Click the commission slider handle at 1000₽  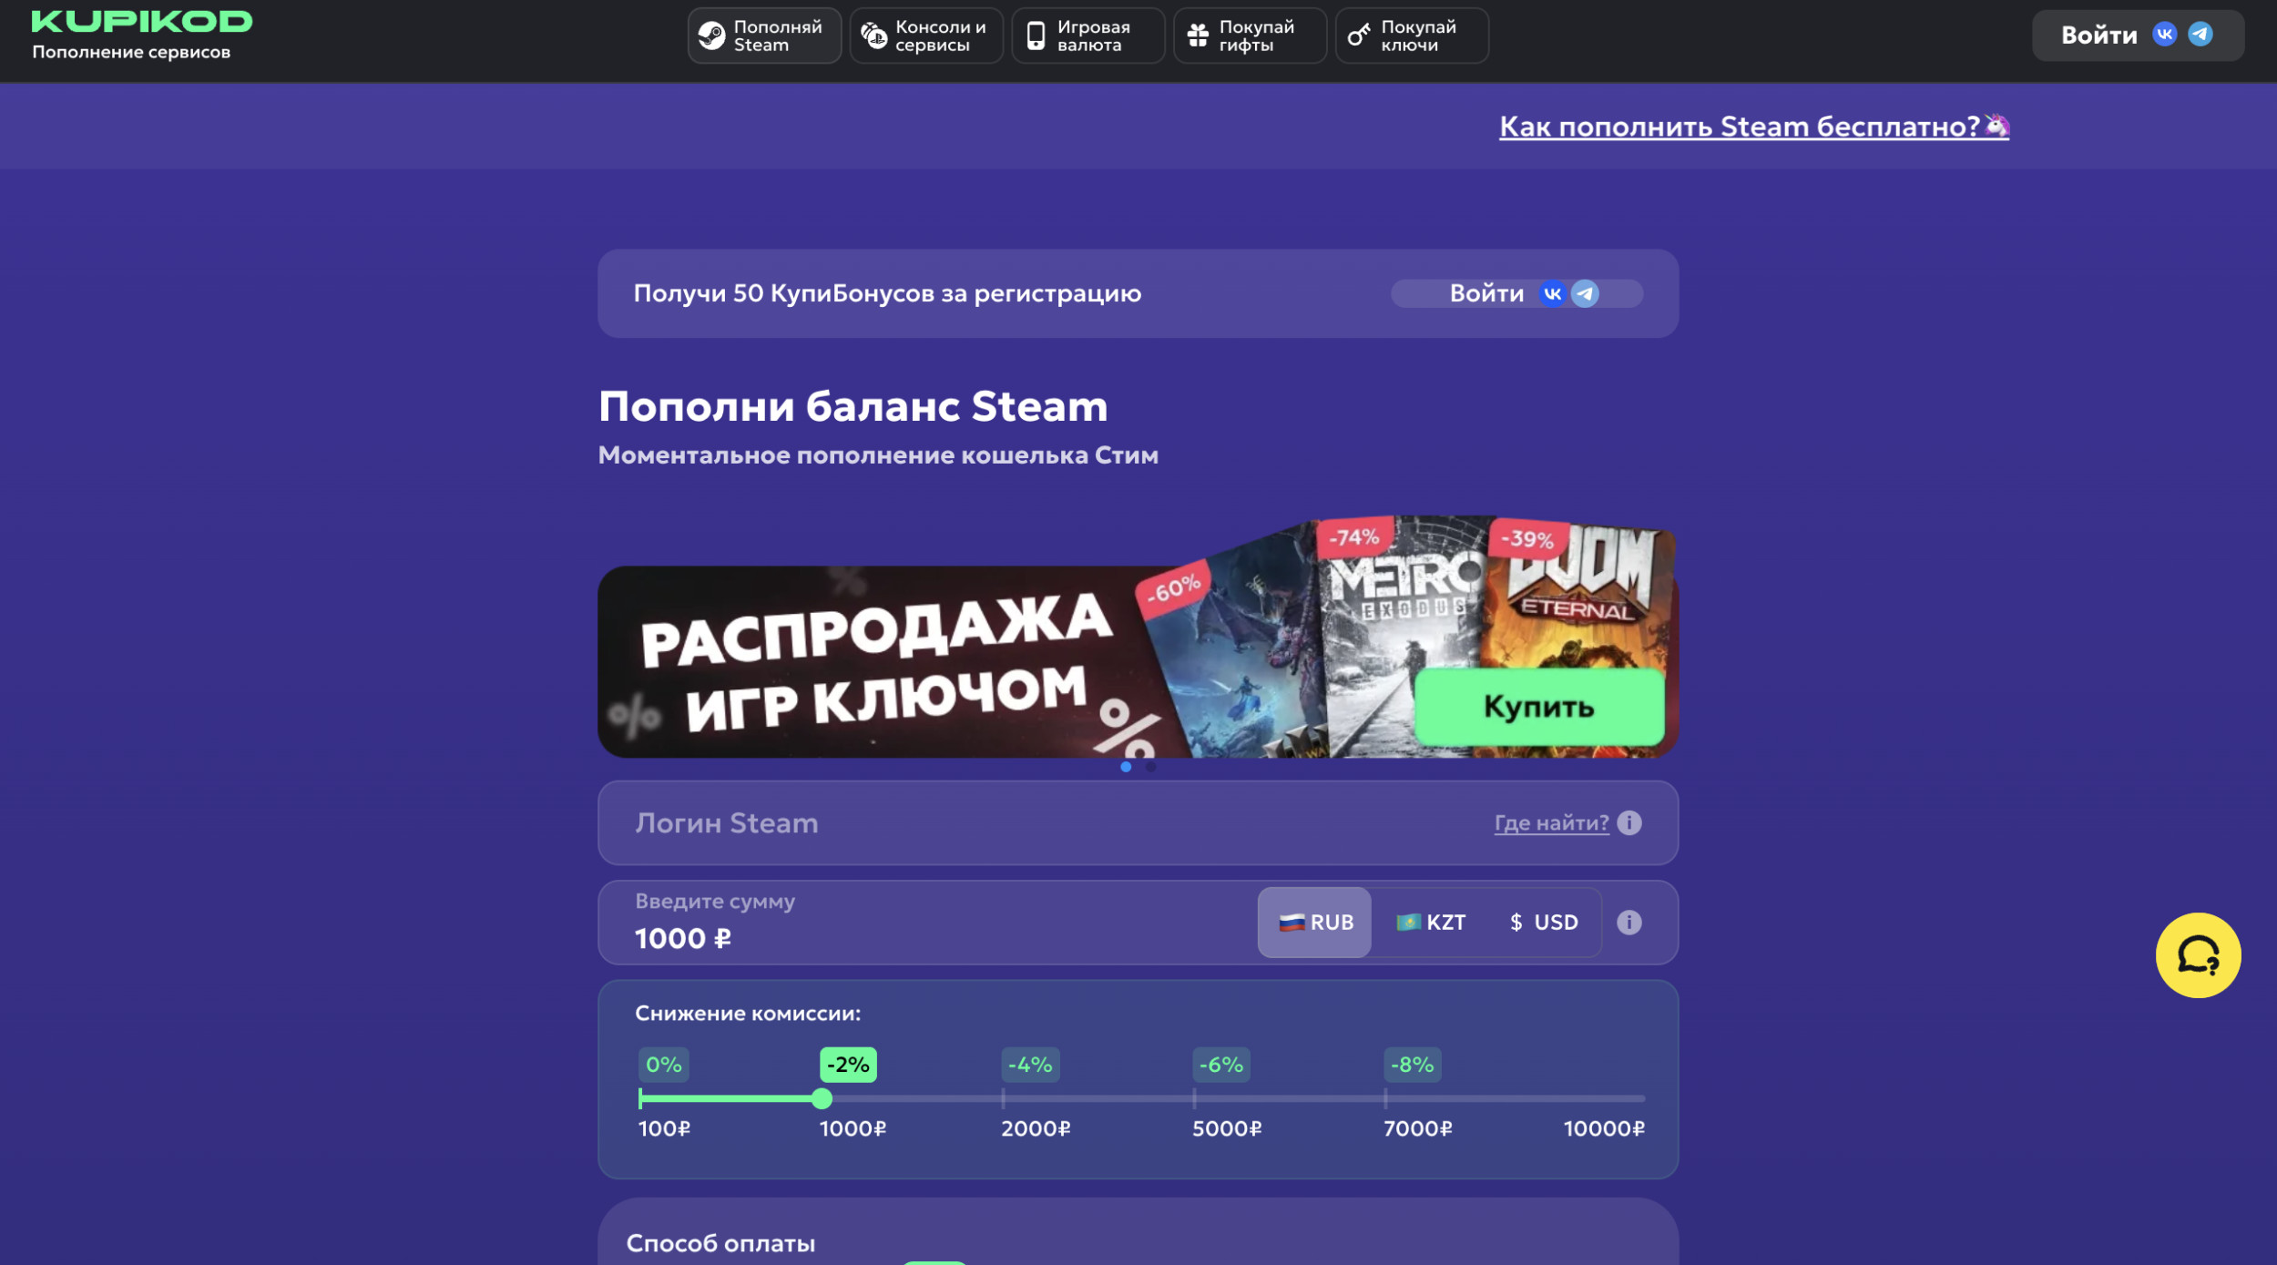pyautogui.click(x=822, y=1099)
